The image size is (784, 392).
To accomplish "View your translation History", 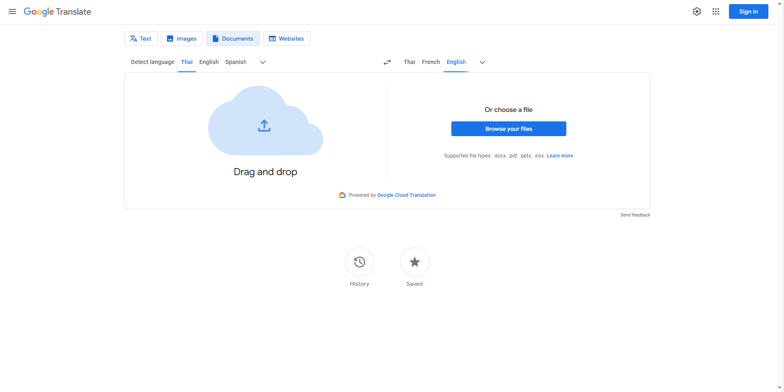I will [359, 262].
